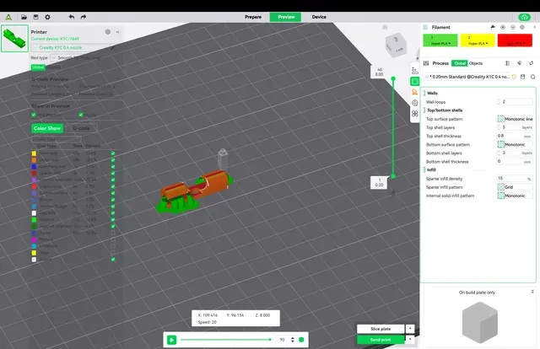
Task: Click the vertical layer slider top handle
Action: tap(393, 78)
